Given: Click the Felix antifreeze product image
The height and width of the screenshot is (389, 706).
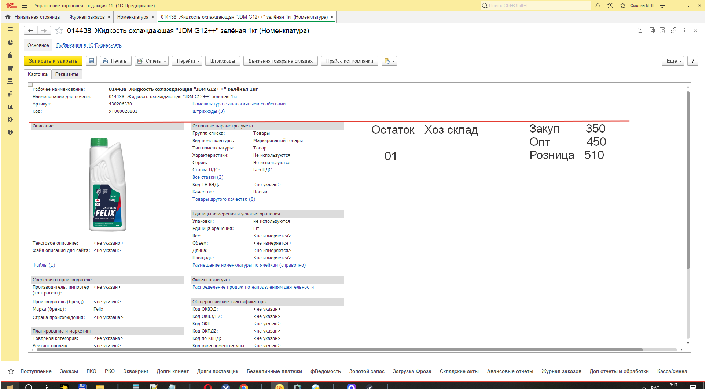Looking at the screenshot, I should point(107,185).
